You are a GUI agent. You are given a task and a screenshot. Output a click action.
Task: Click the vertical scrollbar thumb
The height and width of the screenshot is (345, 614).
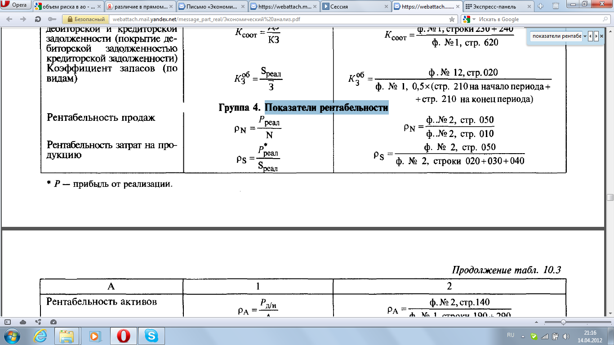[x=610, y=197]
